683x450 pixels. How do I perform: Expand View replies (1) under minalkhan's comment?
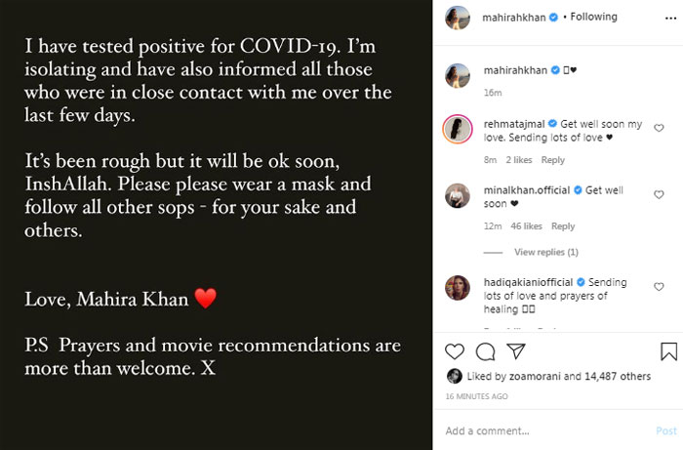click(x=545, y=252)
